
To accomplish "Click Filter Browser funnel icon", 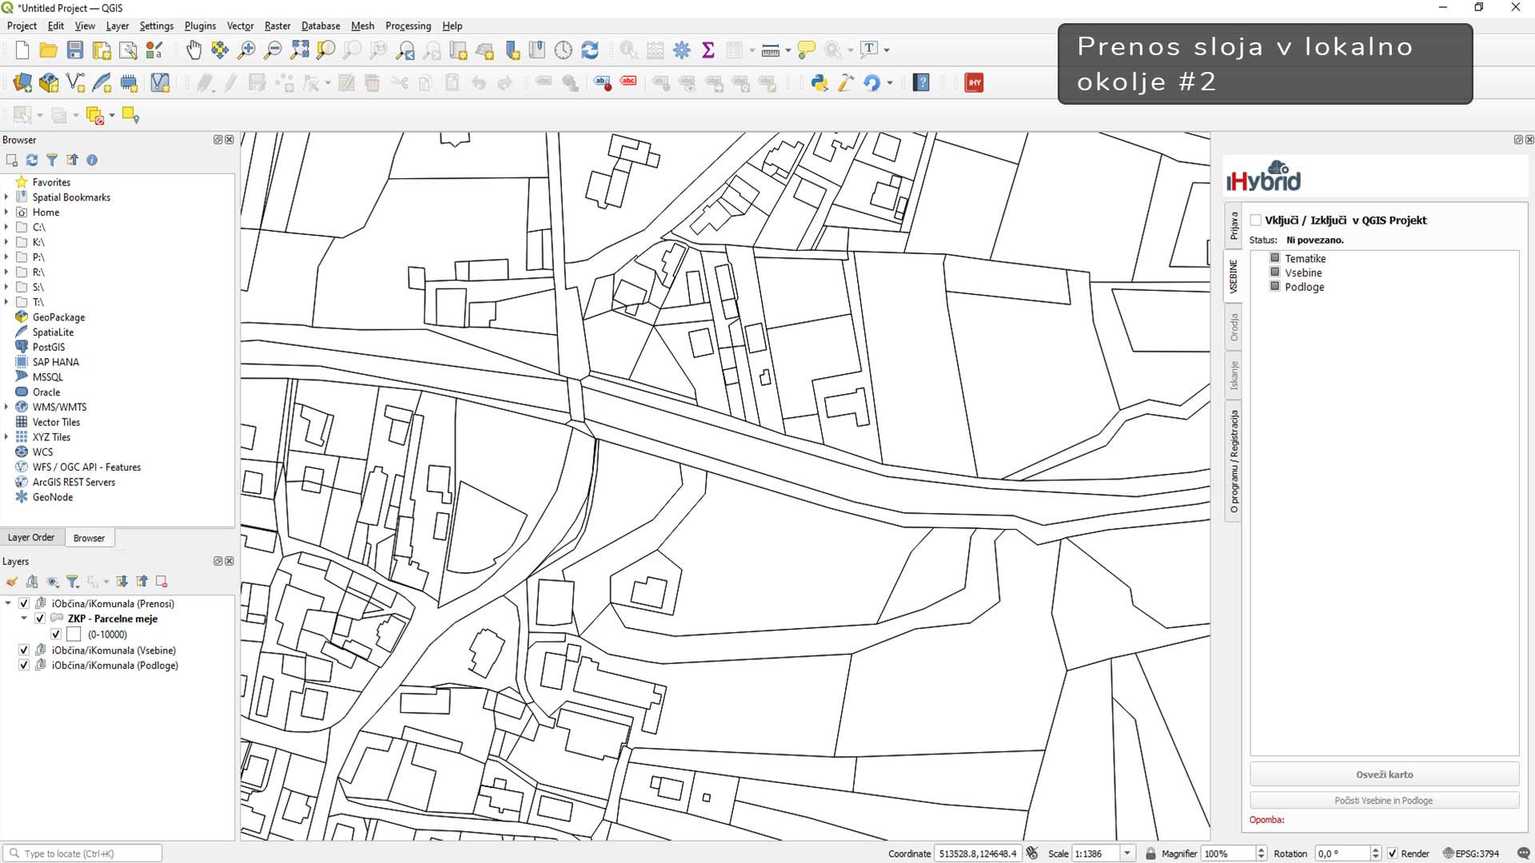I will tap(52, 160).
